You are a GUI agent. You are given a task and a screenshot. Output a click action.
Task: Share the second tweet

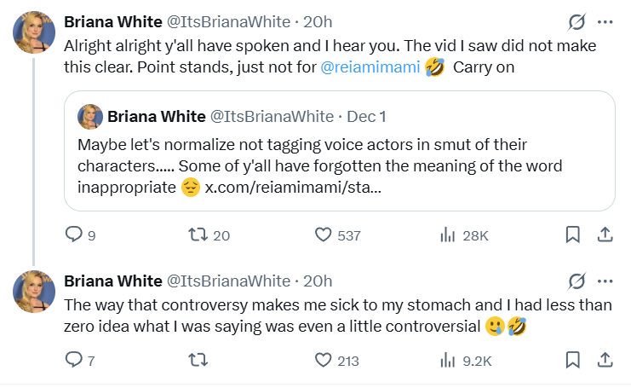point(604,361)
